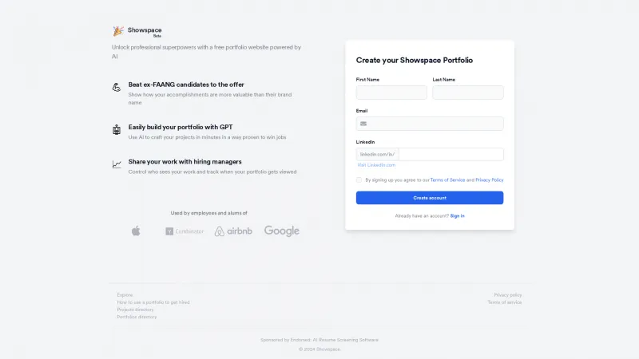Image resolution: width=639 pixels, height=359 pixels.
Task: Click the LinkedIn username field
Action: 451,154
